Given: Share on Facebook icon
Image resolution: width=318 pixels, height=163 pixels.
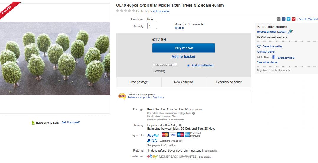Looking at the screenshot, I should click(x=283, y=19).
